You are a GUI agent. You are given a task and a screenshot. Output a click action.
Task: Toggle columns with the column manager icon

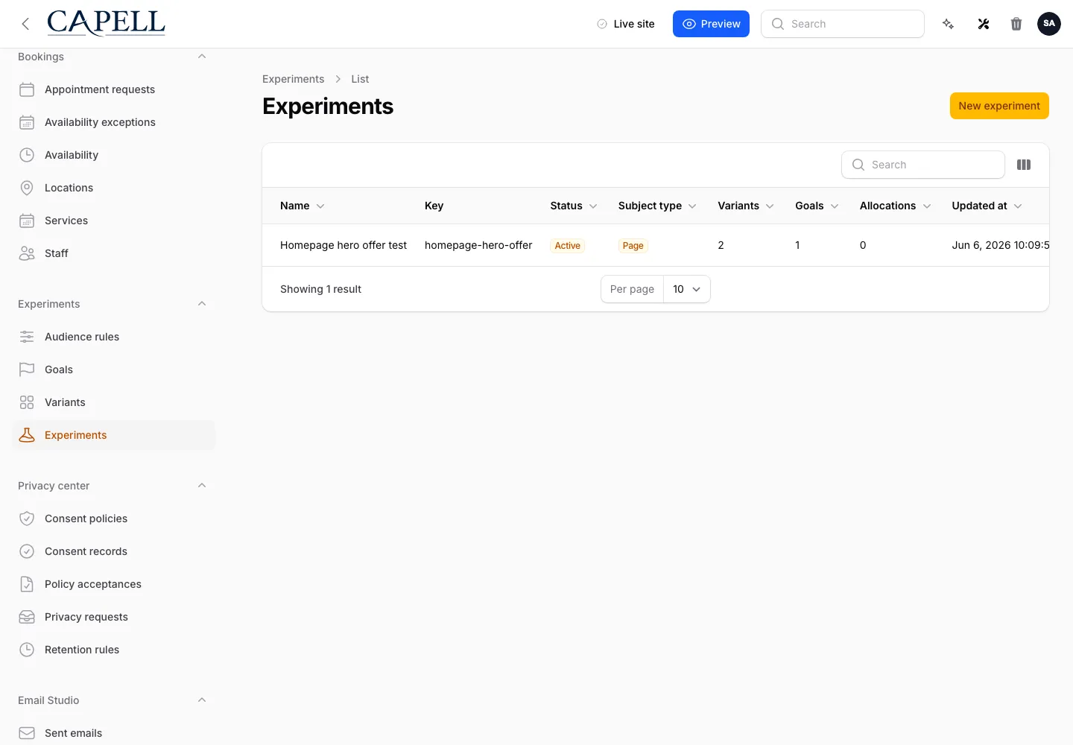click(x=1024, y=165)
